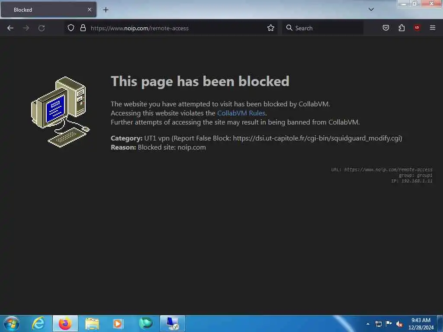Click the IP: 192.168.1.11 text
This screenshot has height=332, width=443.
[x=412, y=181]
